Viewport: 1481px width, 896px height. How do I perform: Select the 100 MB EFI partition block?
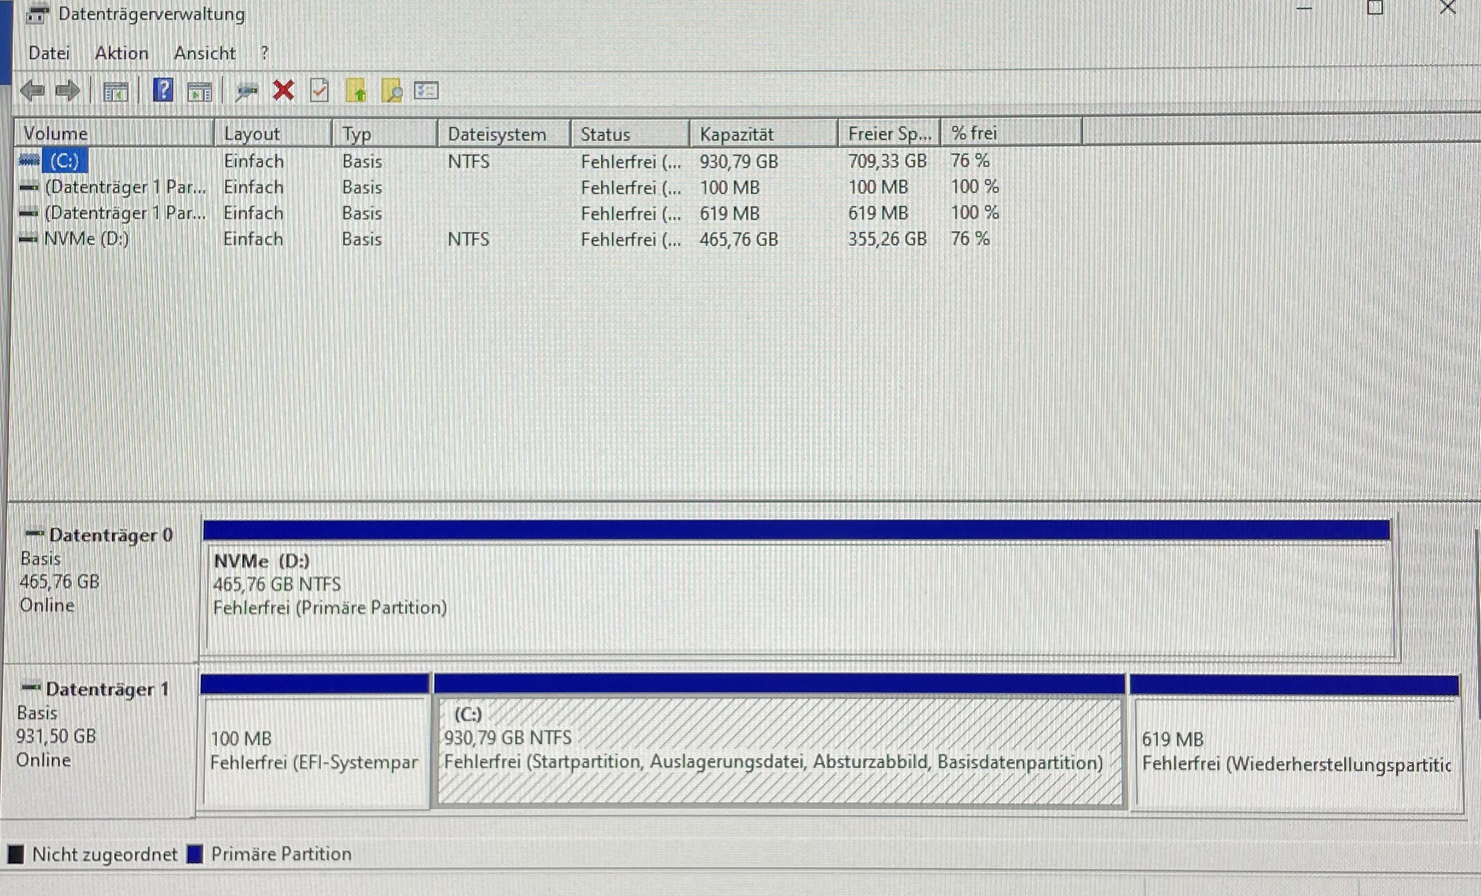pyautogui.click(x=314, y=750)
